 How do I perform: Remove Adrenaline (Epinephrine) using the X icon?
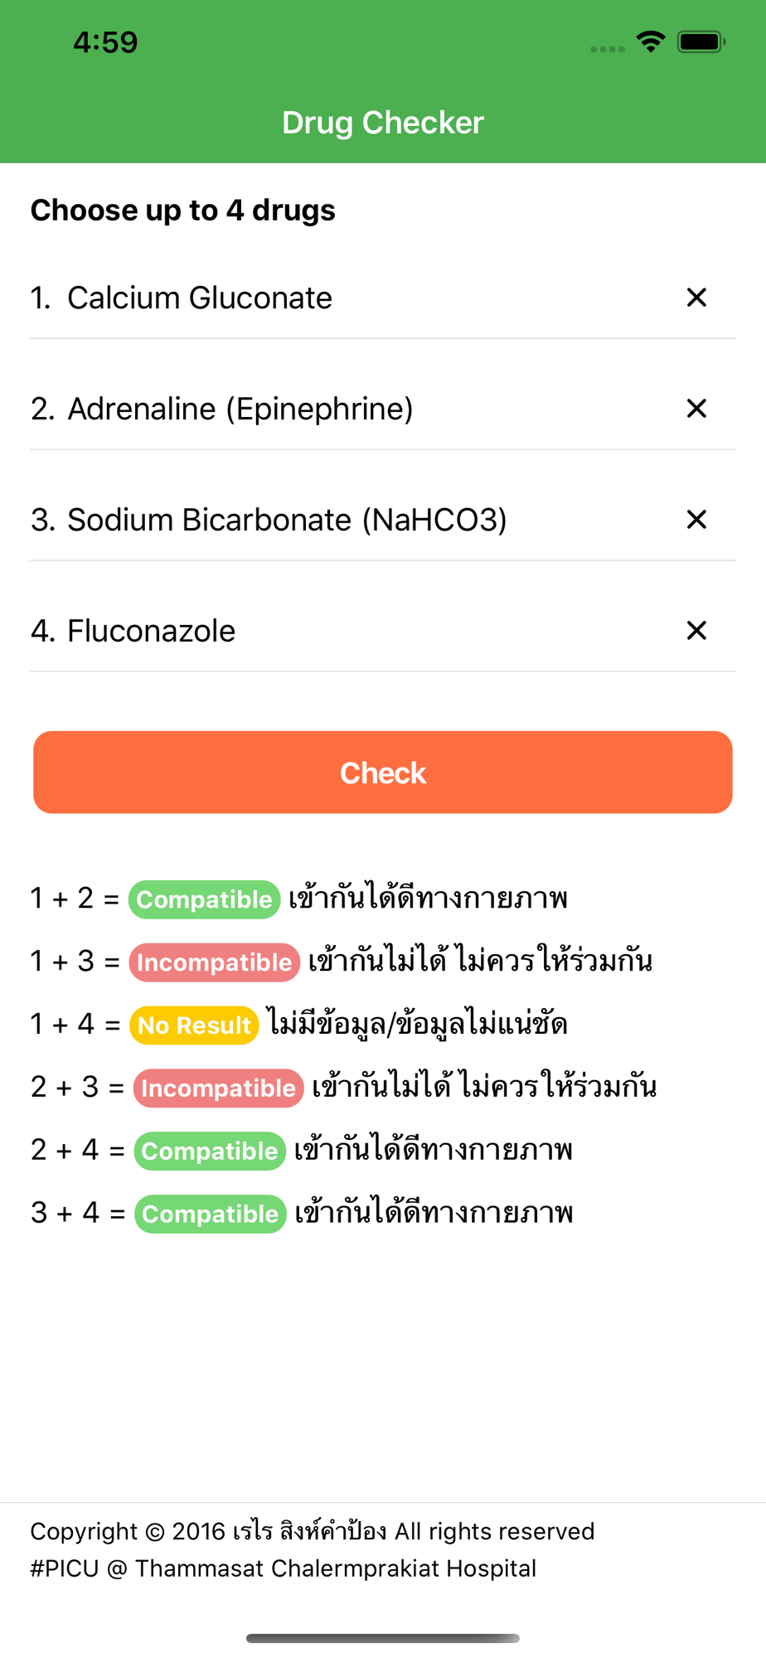click(696, 409)
